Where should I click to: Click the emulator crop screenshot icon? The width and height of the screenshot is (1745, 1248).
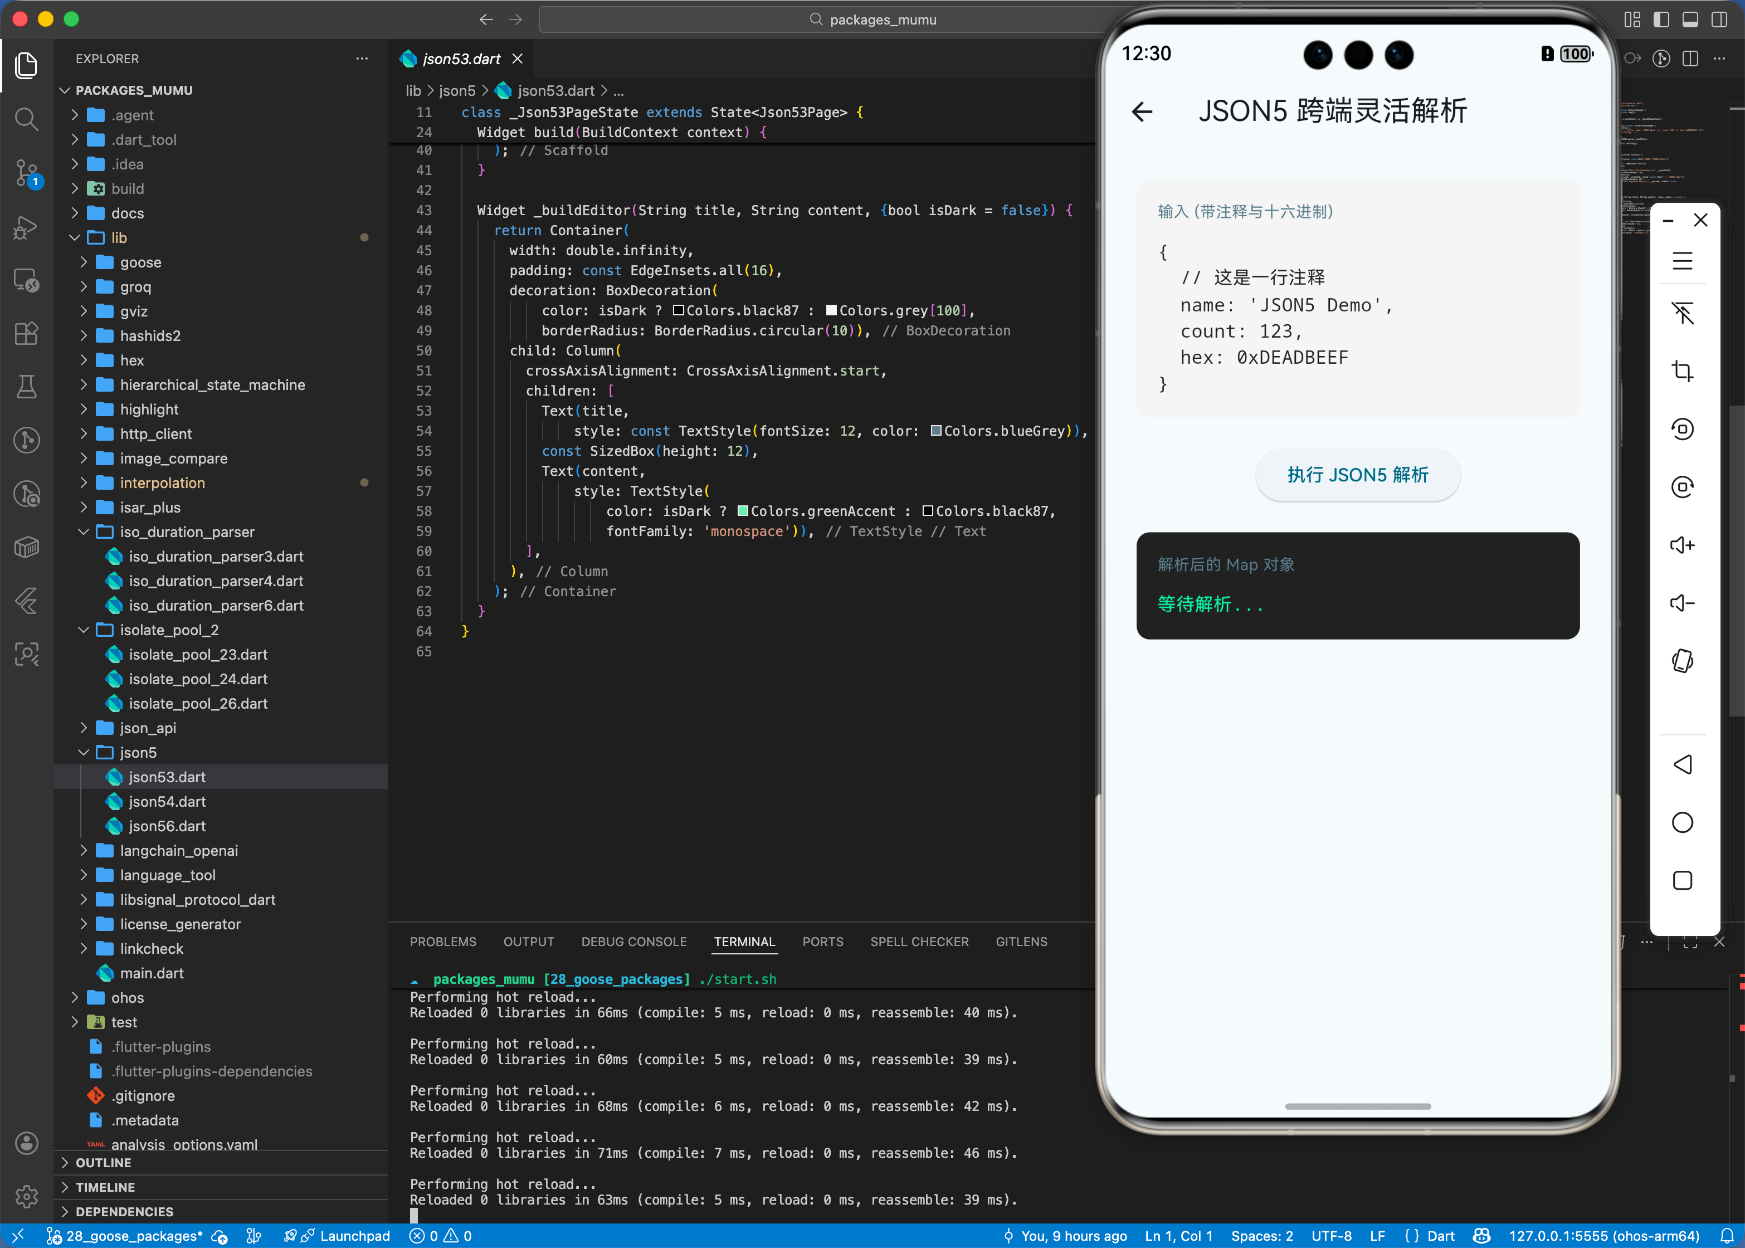pos(1682,371)
